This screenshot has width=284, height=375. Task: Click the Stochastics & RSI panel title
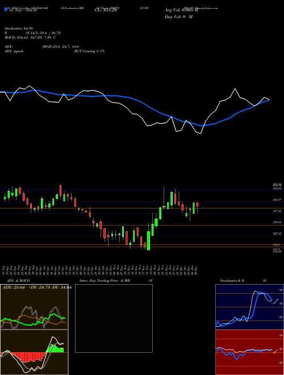[x=243, y=281]
